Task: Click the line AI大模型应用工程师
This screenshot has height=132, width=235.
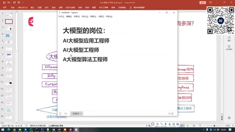Action: click(86, 41)
